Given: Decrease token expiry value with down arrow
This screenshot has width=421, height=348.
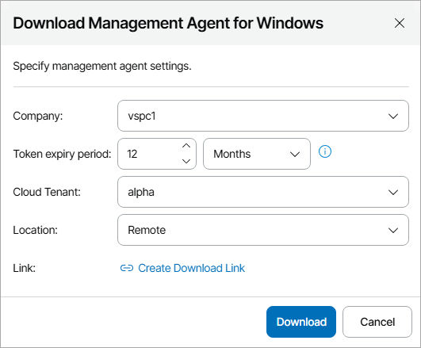Looking at the screenshot, I should point(186,161).
